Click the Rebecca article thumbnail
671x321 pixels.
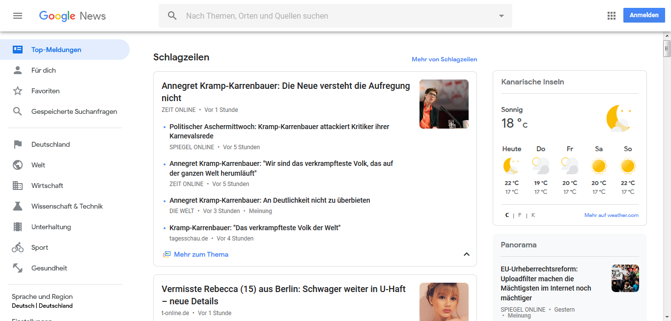(x=444, y=302)
